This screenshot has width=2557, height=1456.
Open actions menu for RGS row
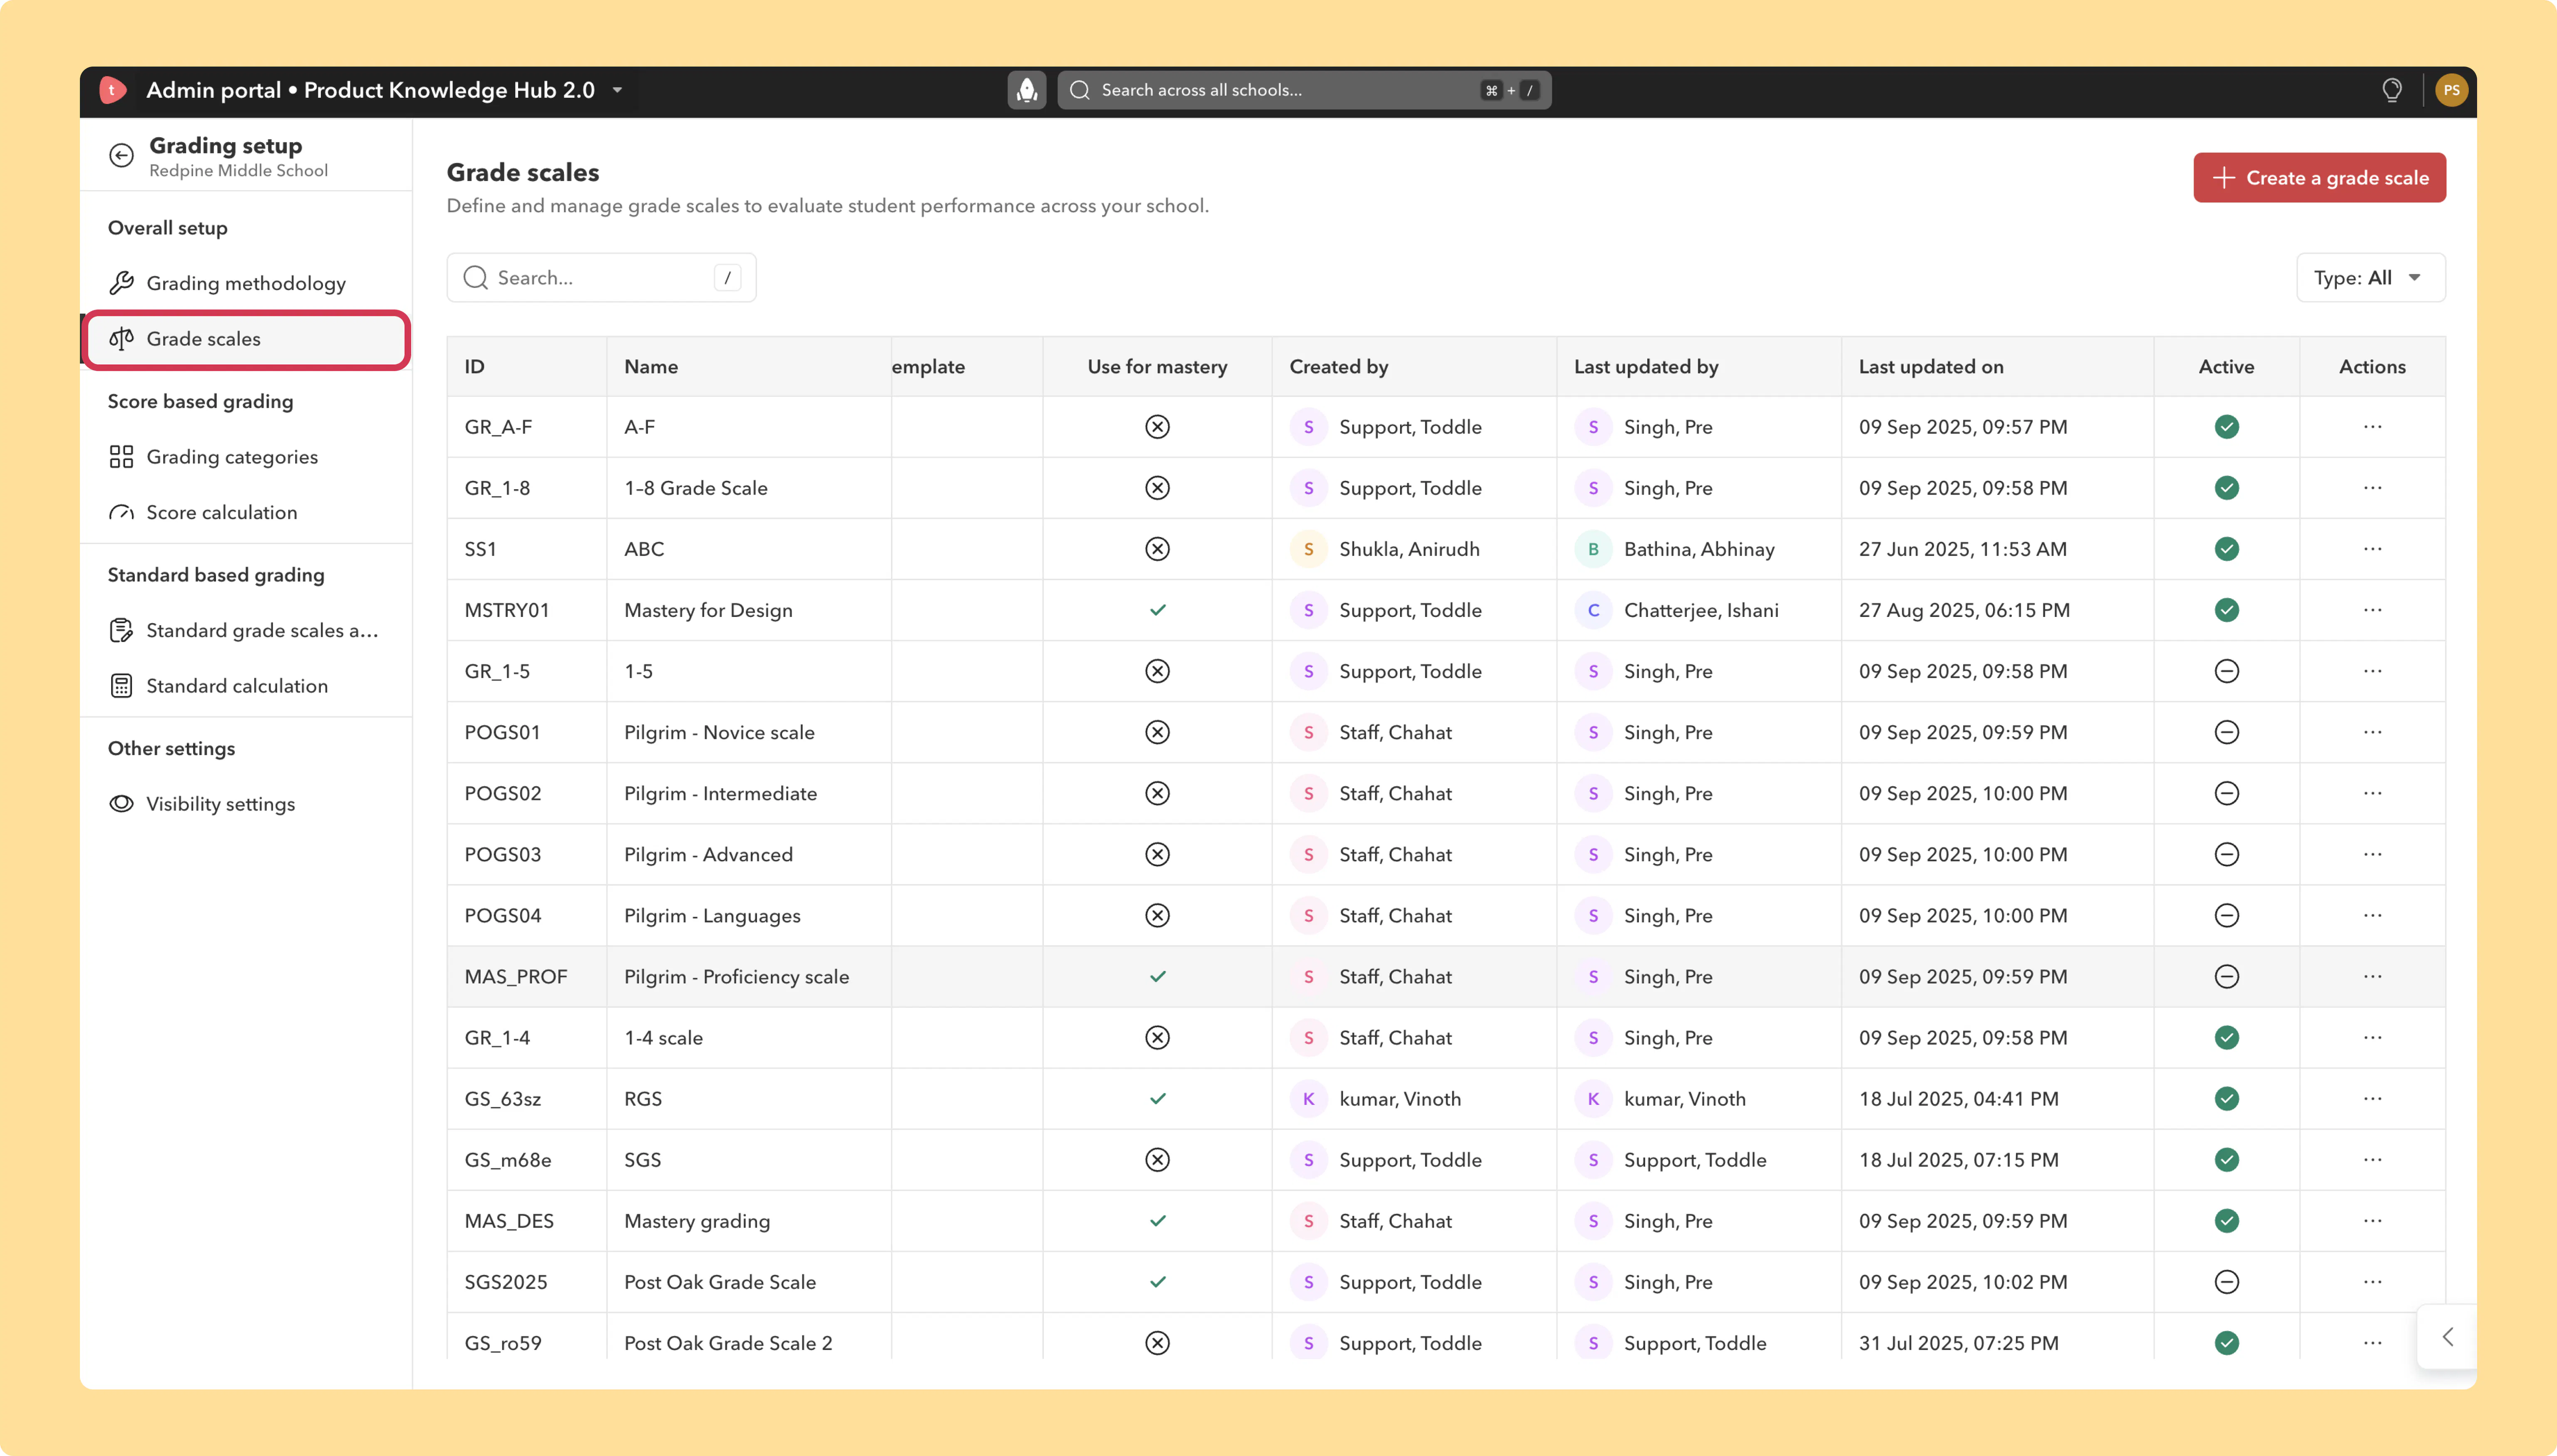pos(2372,1099)
